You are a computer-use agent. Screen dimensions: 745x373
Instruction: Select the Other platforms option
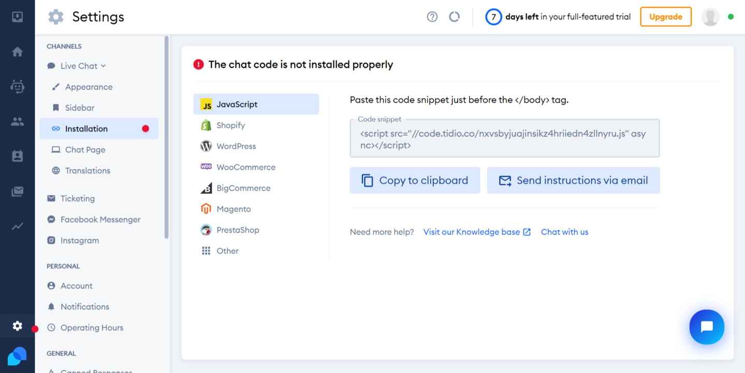click(256, 251)
